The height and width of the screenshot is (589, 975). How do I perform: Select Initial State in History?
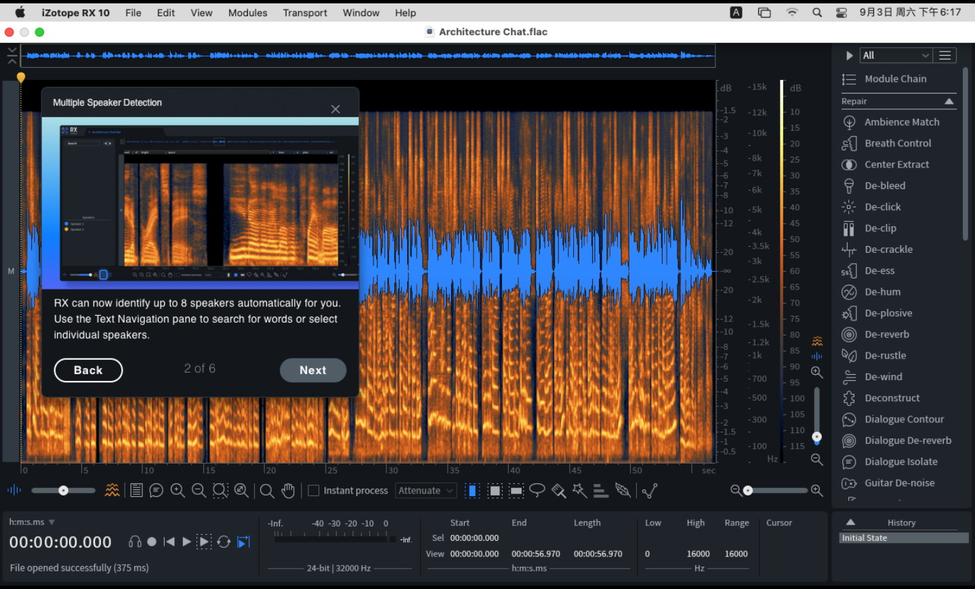pos(904,538)
